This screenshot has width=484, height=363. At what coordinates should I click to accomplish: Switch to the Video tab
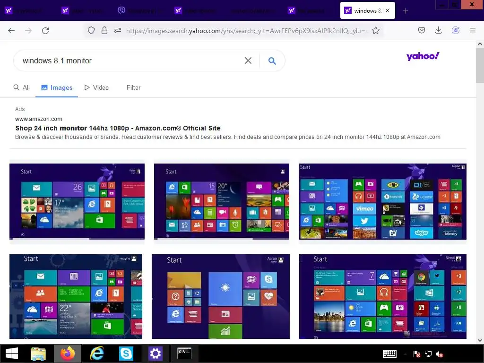(96, 87)
